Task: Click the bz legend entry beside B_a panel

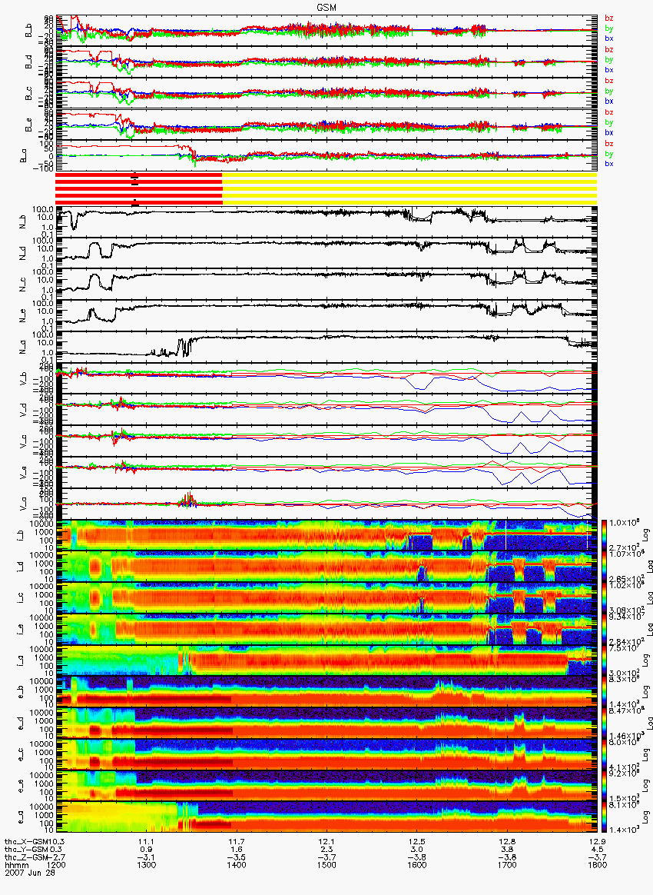Action: point(609,143)
